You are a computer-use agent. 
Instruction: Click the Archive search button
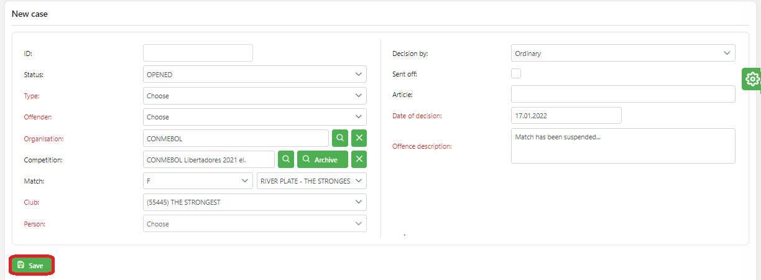click(322, 159)
